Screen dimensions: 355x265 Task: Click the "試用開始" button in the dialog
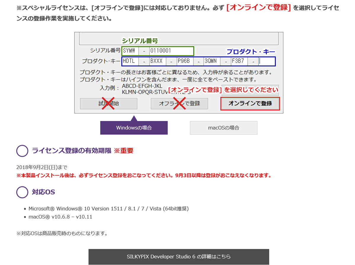pos(109,103)
